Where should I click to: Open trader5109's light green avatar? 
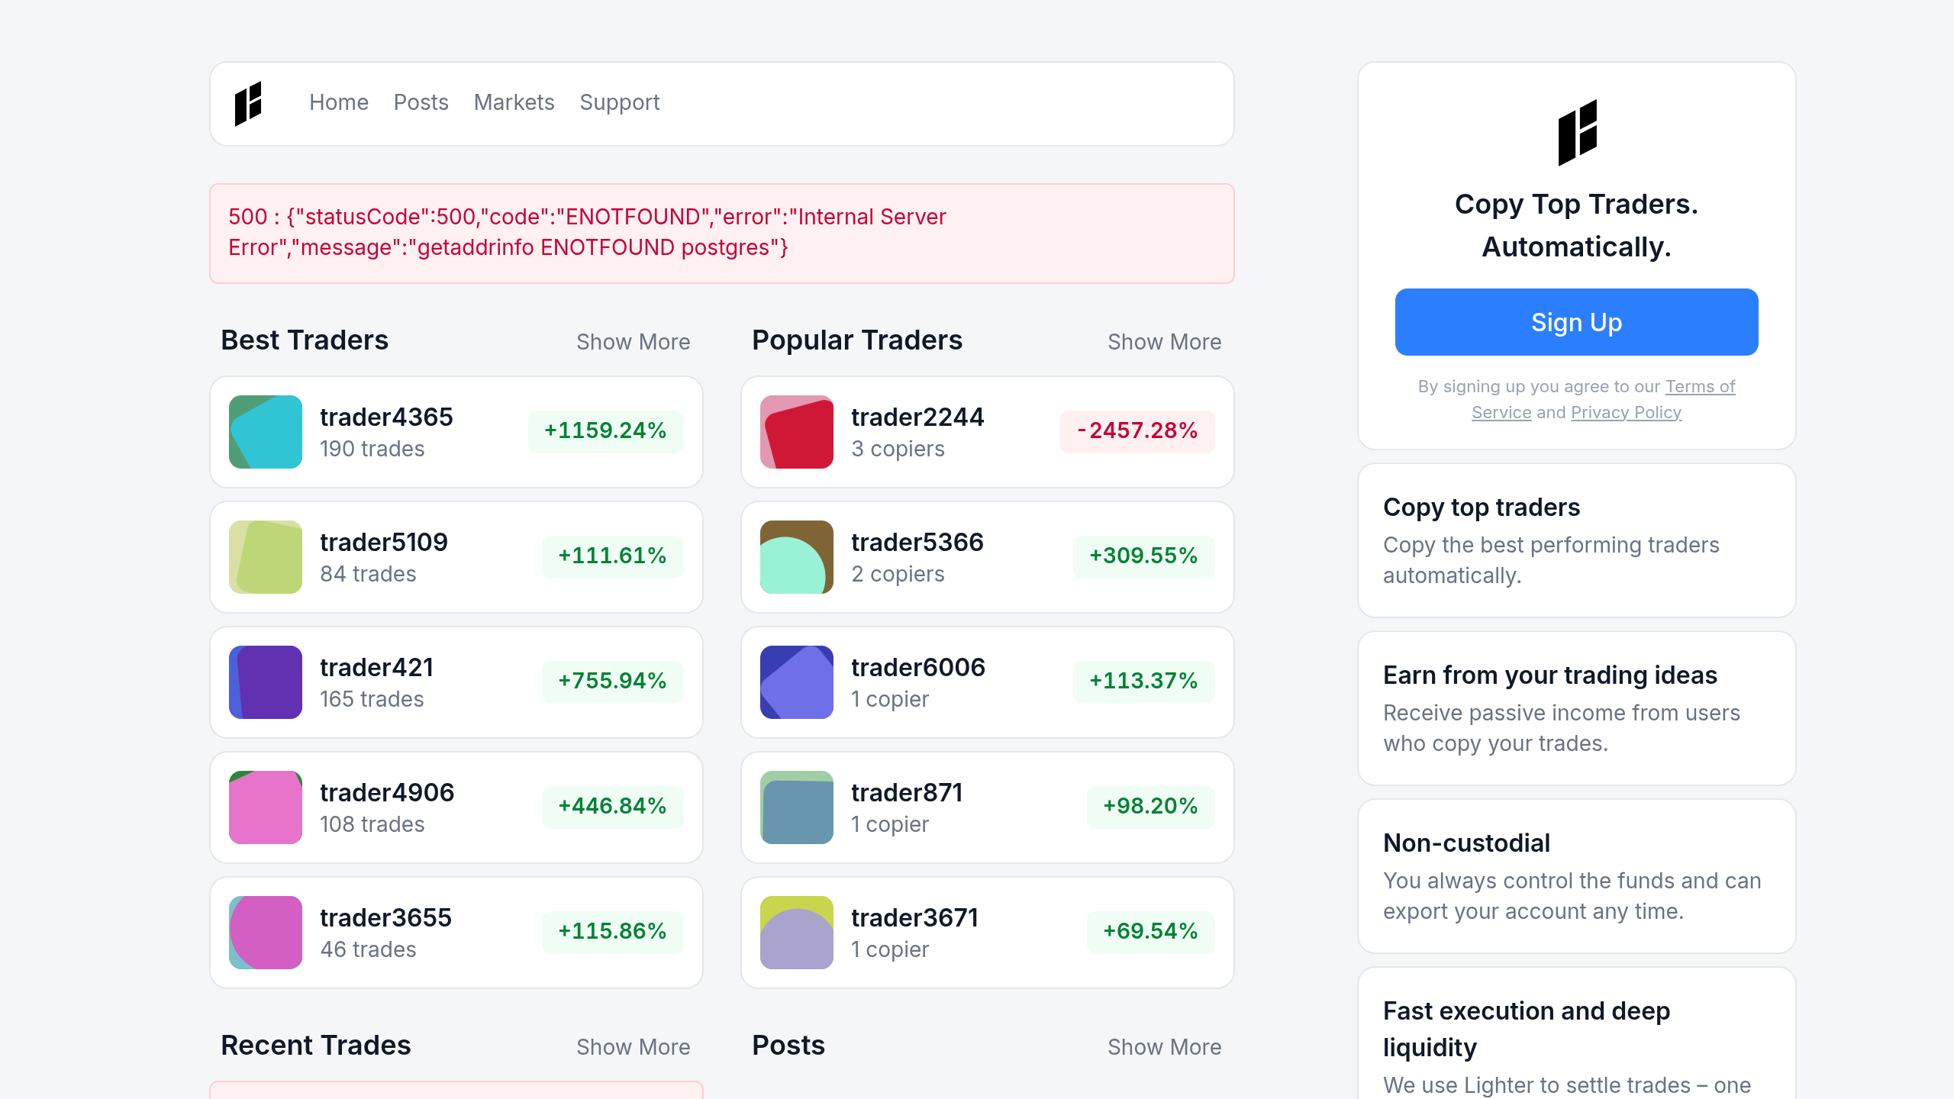tap(266, 557)
